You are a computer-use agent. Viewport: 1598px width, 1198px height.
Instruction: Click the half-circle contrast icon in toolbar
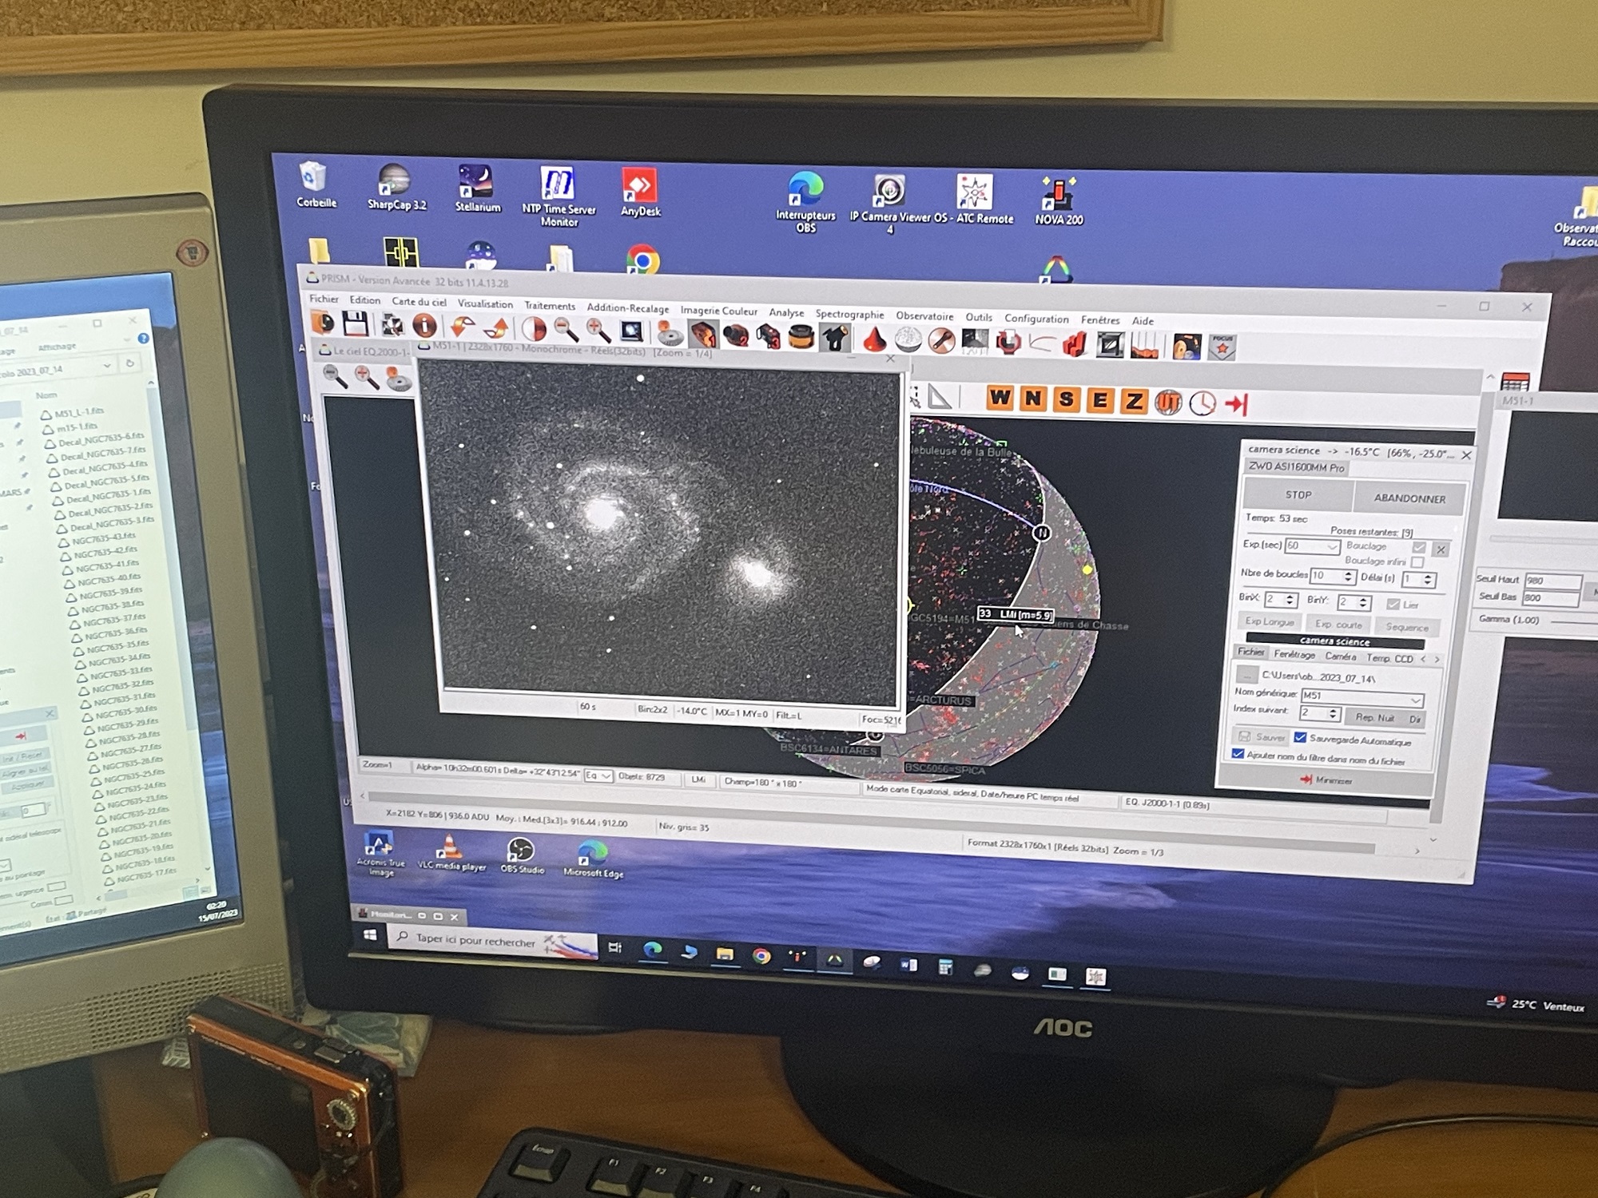(x=533, y=328)
